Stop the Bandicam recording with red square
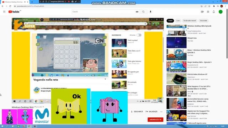Image resolution: width=228 pixels, height=128 pixels. (x=69, y=1)
